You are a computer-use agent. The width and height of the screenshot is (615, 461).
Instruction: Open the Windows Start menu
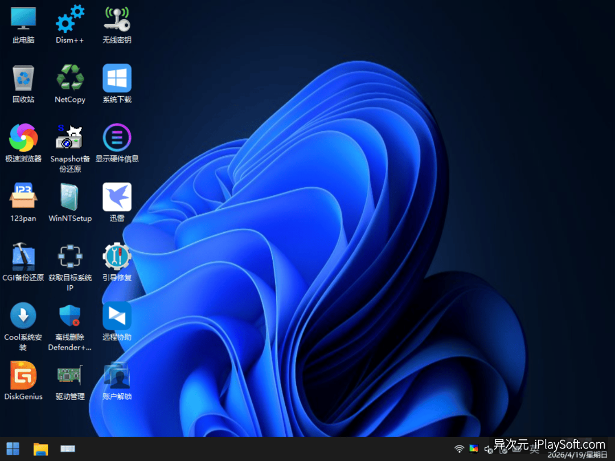point(13,449)
